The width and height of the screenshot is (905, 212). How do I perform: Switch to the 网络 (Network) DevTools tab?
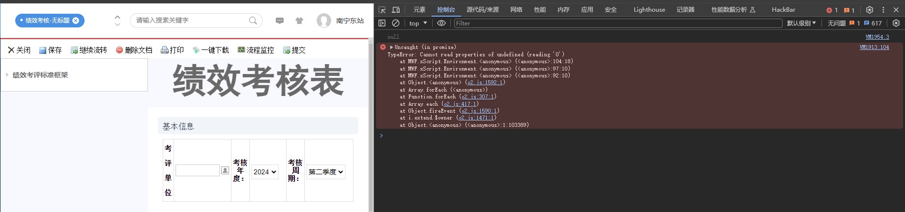tap(516, 10)
